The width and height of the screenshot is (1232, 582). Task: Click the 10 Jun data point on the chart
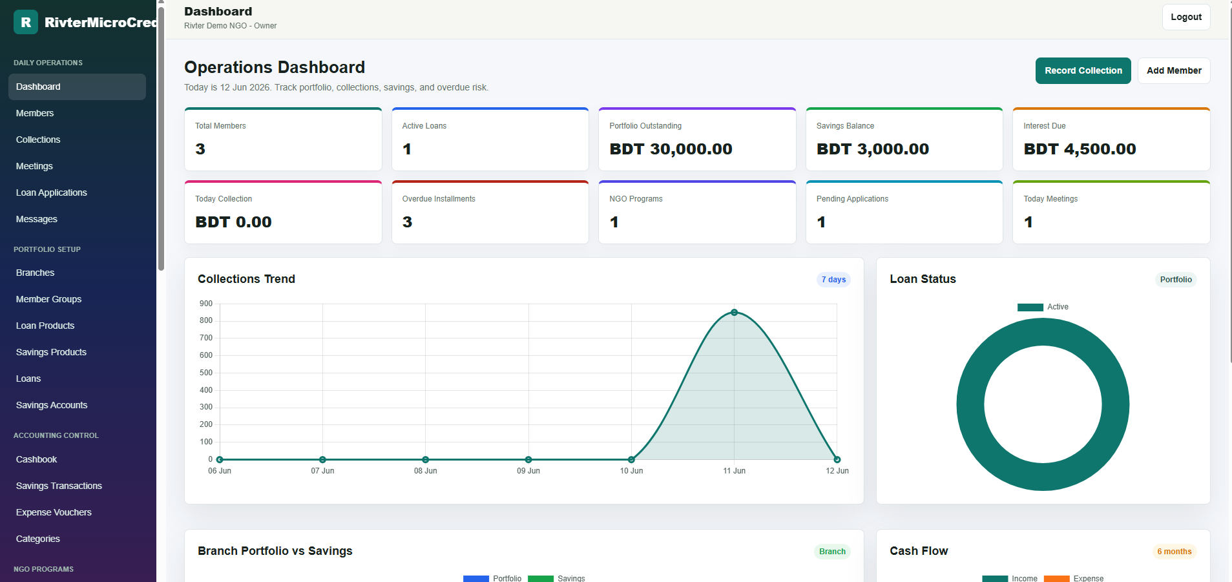(631, 460)
